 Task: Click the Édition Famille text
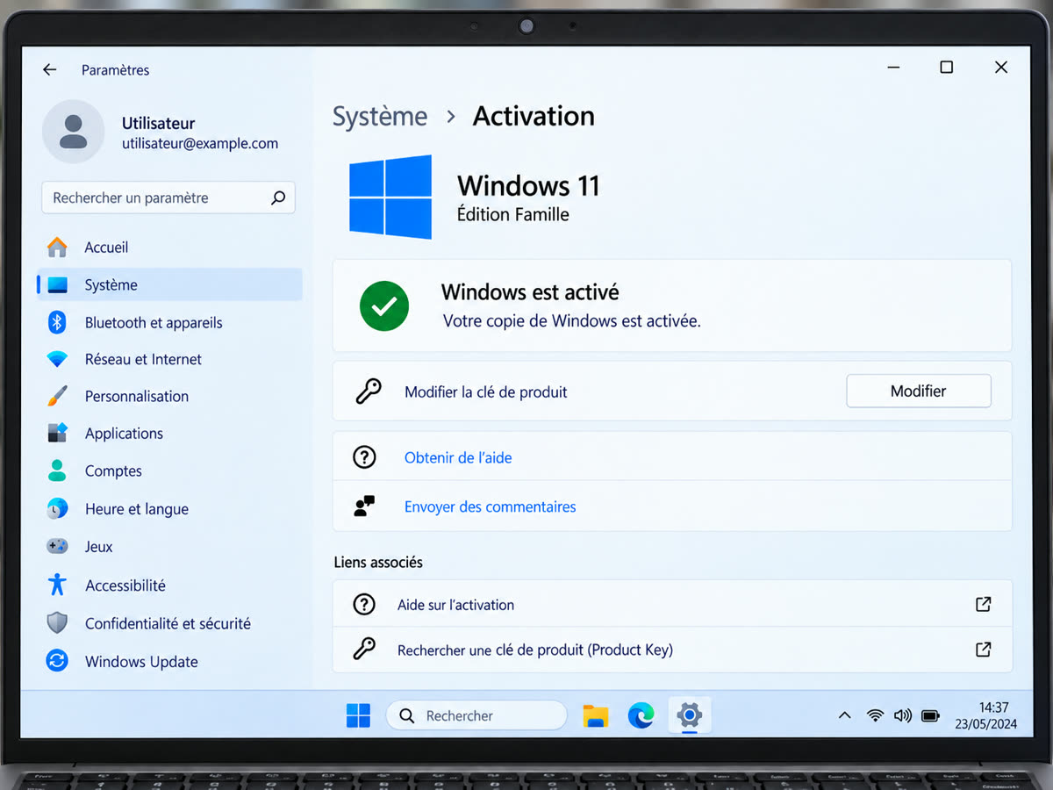tap(513, 214)
